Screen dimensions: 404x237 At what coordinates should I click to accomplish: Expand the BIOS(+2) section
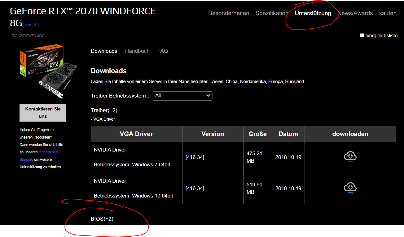(x=102, y=219)
